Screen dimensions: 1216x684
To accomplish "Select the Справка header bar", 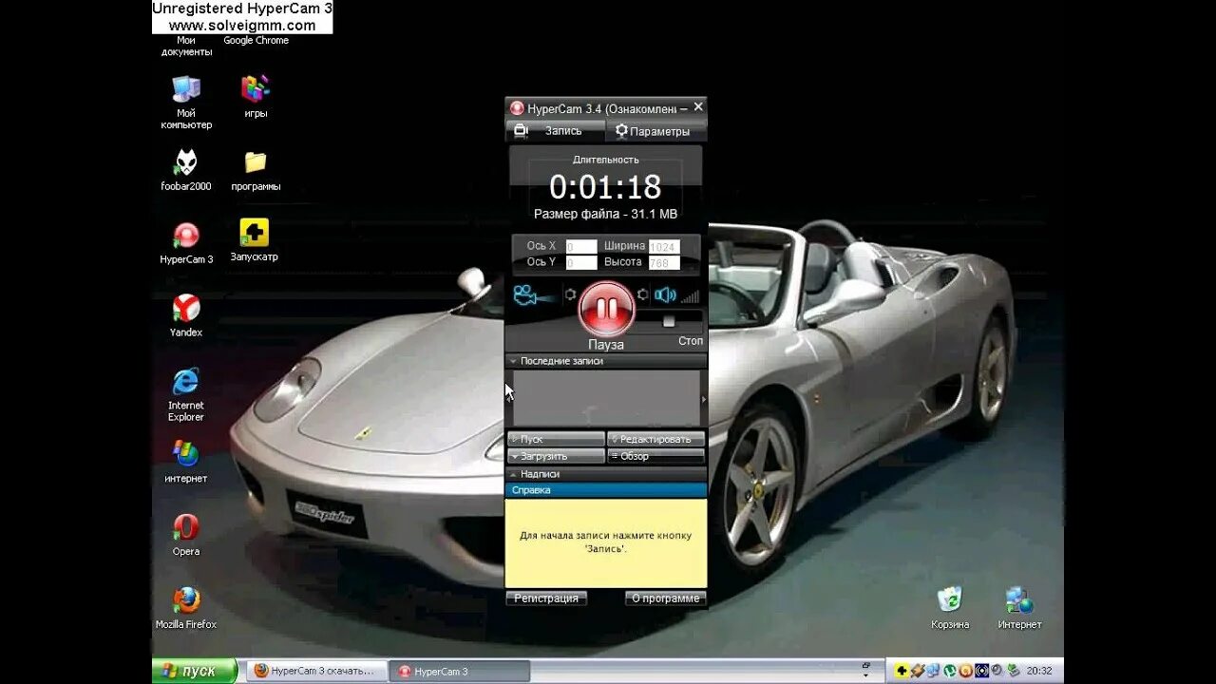I will pos(606,490).
